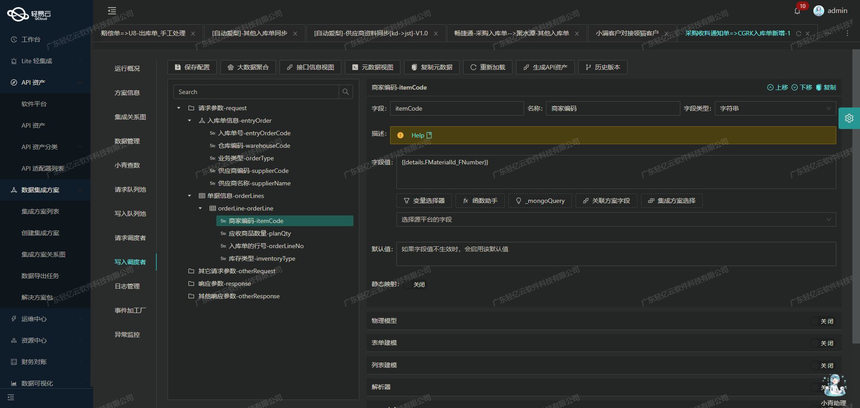The image size is (860, 408).
Task: Collapse the 请求参数-request tree node
Action: tap(179, 108)
